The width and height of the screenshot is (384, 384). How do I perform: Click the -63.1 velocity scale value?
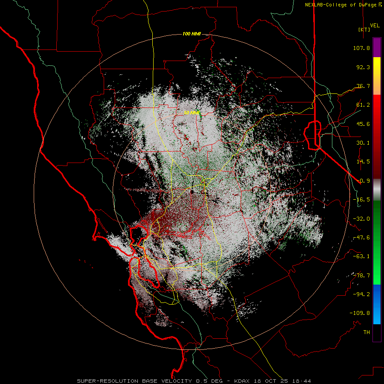(361, 256)
